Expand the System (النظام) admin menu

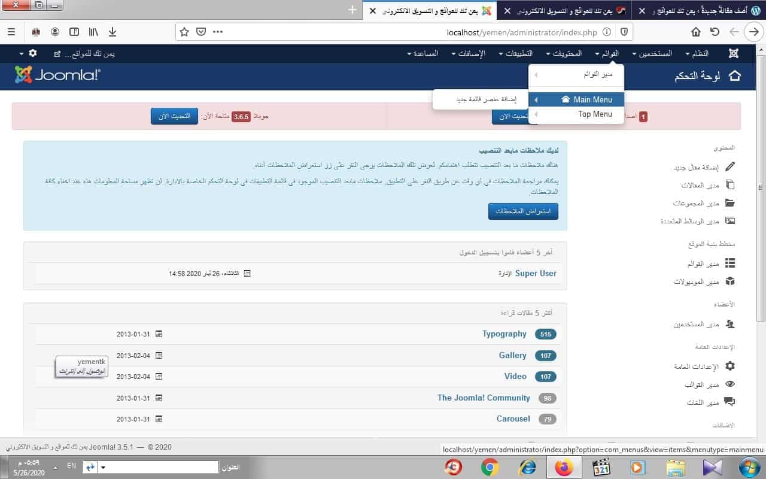[x=697, y=53]
